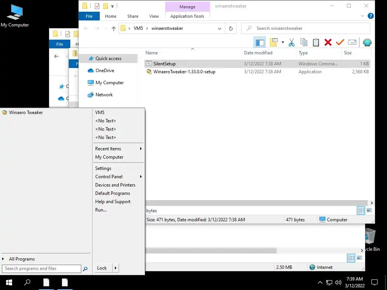Click Search programs and files field
387x290 pixels.
(x=42, y=268)
